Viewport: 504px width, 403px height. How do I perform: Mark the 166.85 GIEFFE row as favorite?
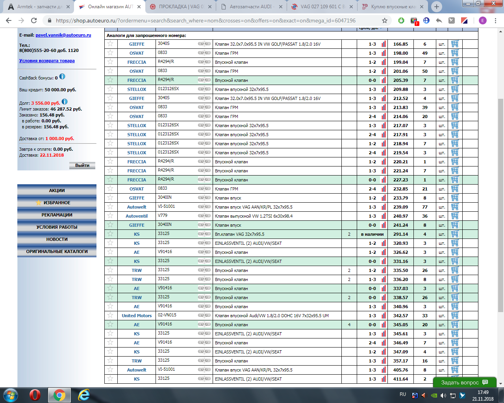click(x=110, y=44)
